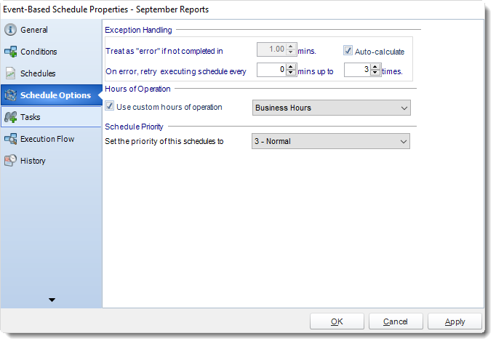Click the Execution Flow icon
This screenshot has height=344, width=496.
click(10, 139)
